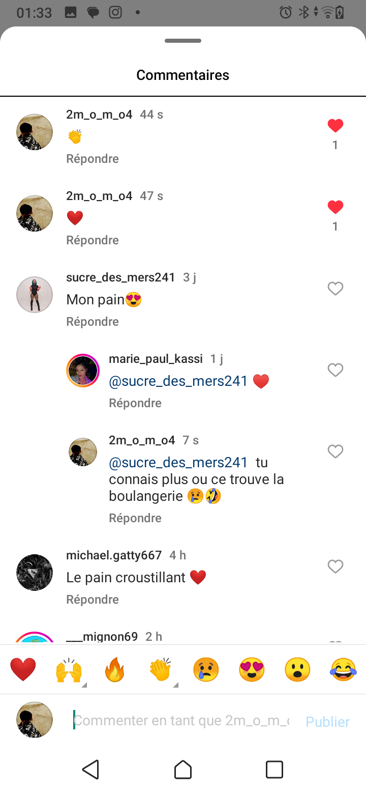Insert the red heart emoji reaction

pos(23,669)
